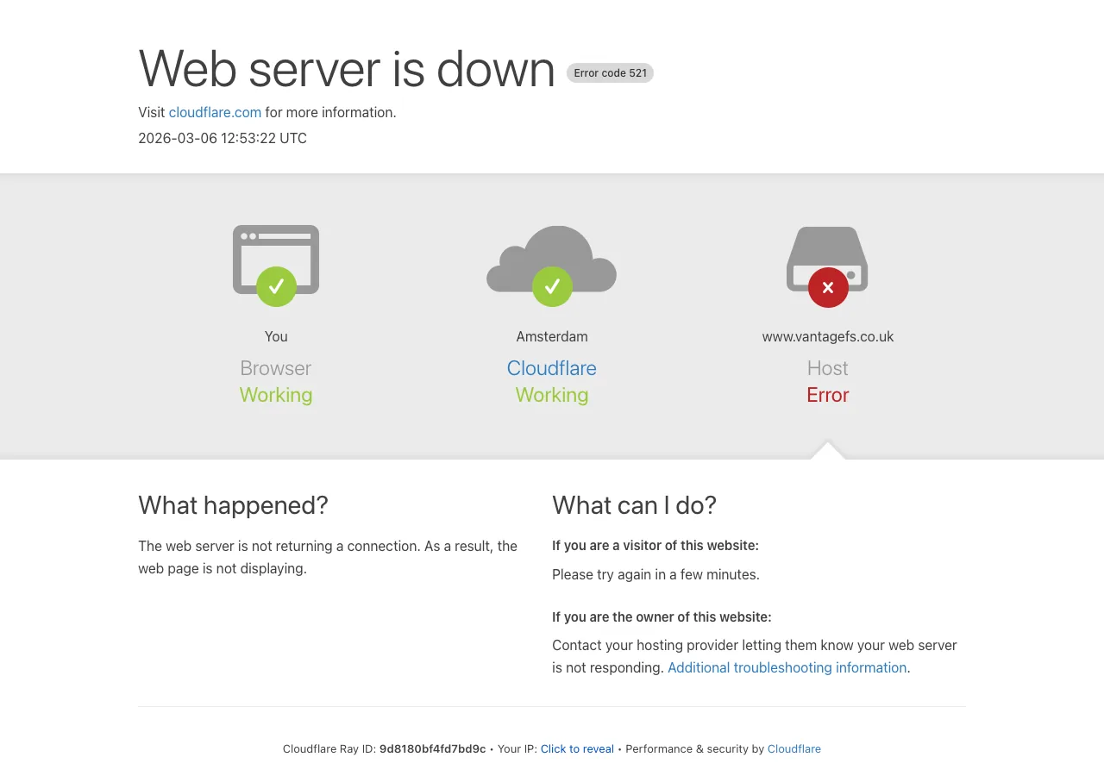
Task: Click the white triangle pointer below Host Error
Action: pyautogui.click(x=828, y=451)
